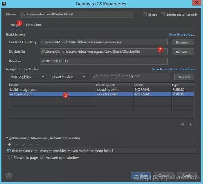This screenshot has width=203, height=184.
Task: Add a new before-launch task with plus icon
Action: [x=10, y=145]
